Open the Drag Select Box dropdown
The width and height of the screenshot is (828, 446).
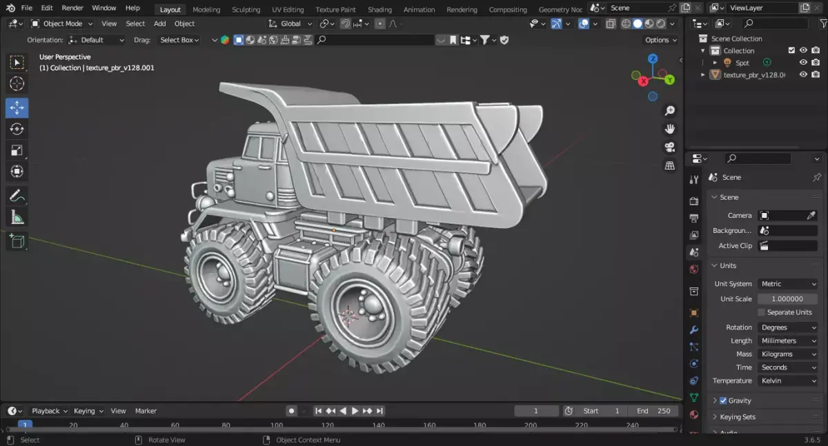pos(178,40)
